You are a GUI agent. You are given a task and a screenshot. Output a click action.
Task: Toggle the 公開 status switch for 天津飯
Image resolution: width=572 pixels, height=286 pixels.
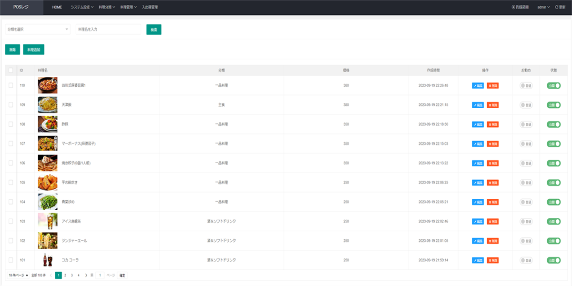click(x=553, y=105)
